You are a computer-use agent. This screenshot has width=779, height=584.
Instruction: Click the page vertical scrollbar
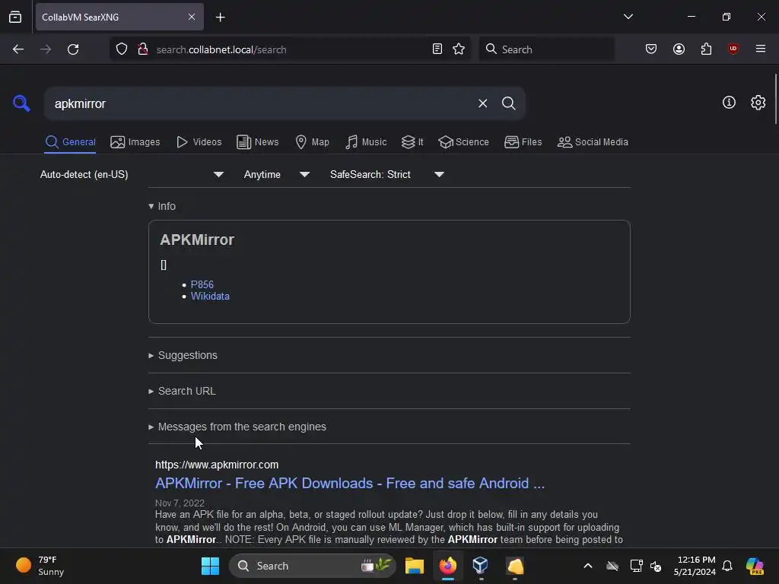(775, 100)
